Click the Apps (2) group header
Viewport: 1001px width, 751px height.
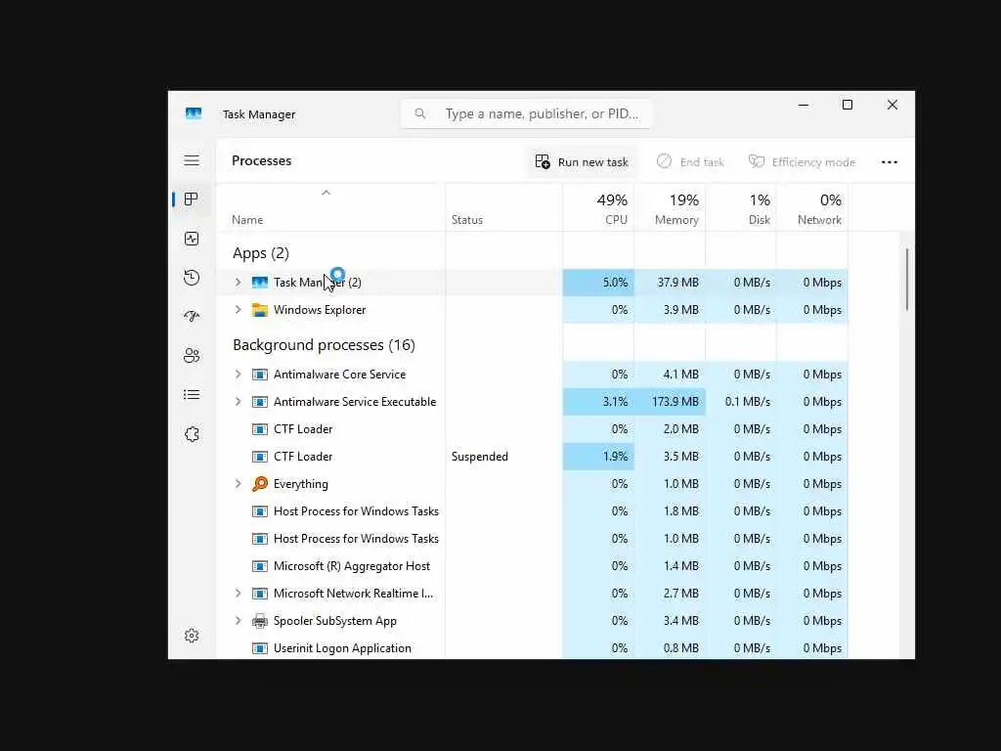click(x=260, y=253)
